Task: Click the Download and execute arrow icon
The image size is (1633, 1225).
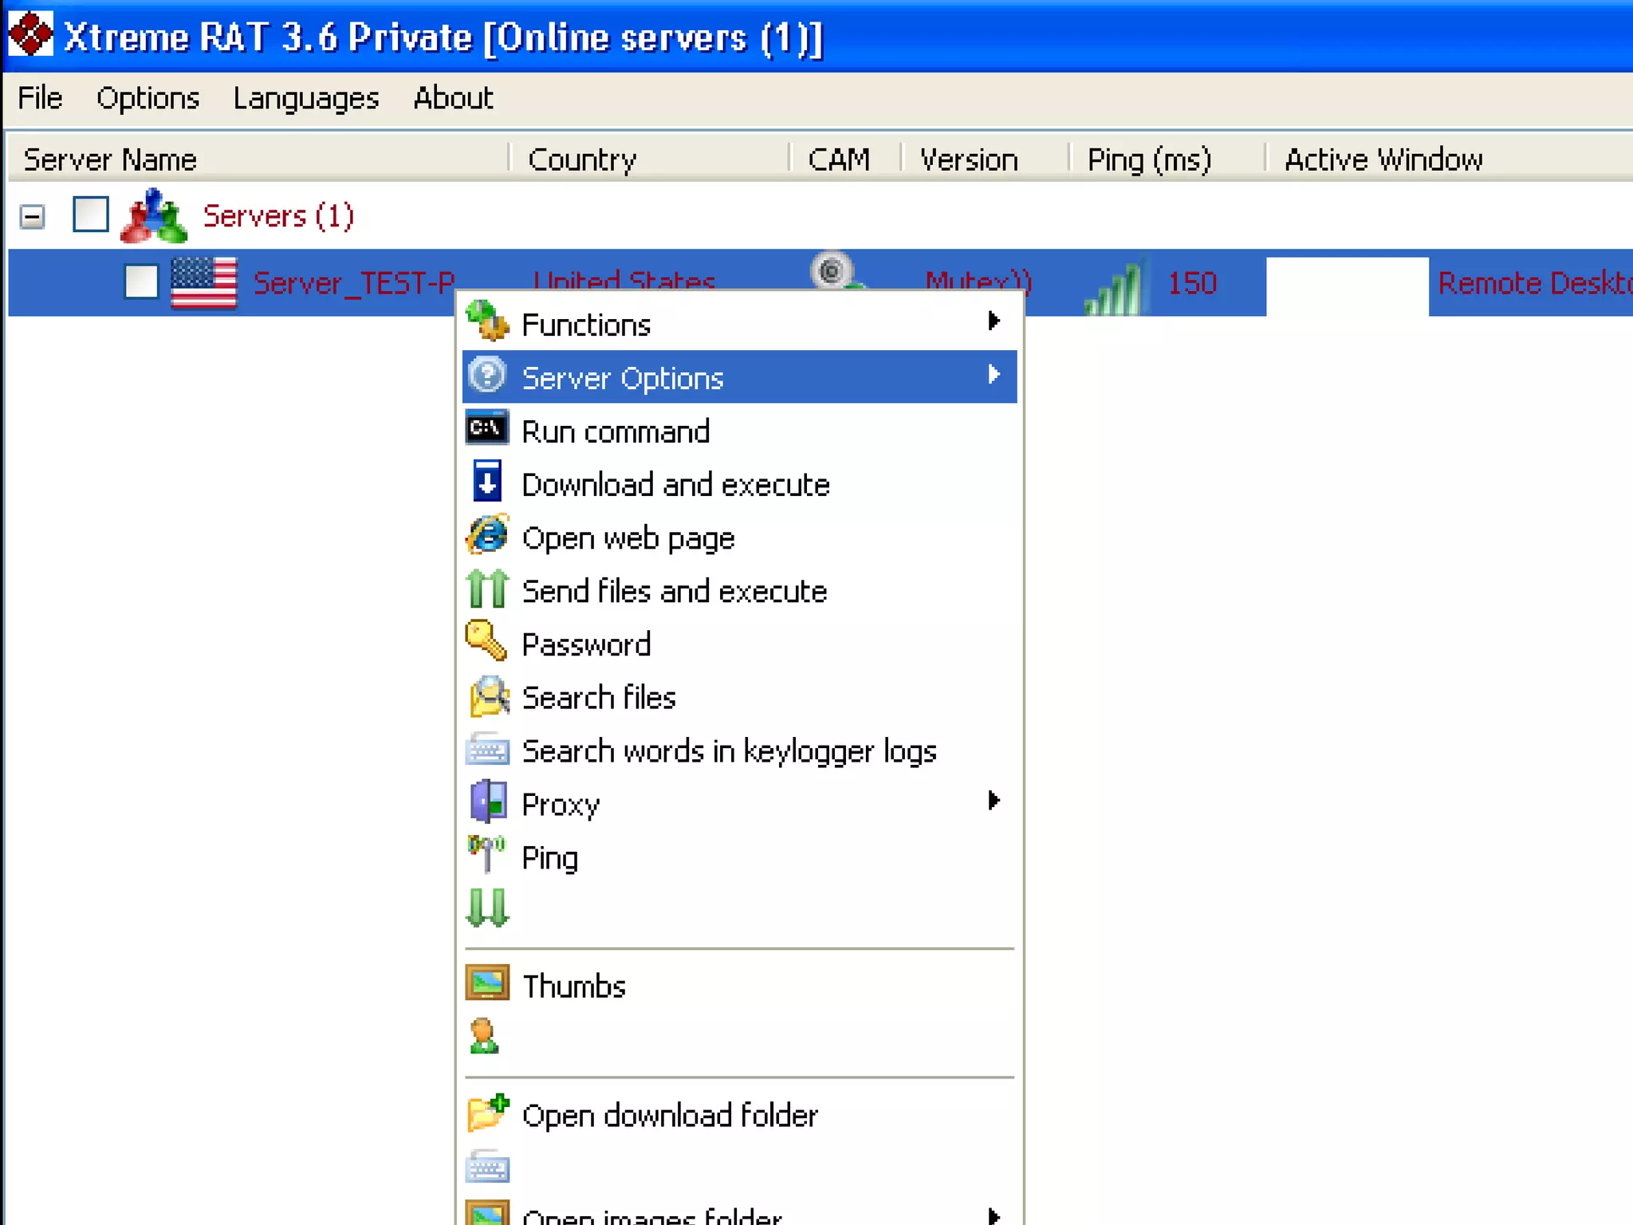Action: point(486,483)
